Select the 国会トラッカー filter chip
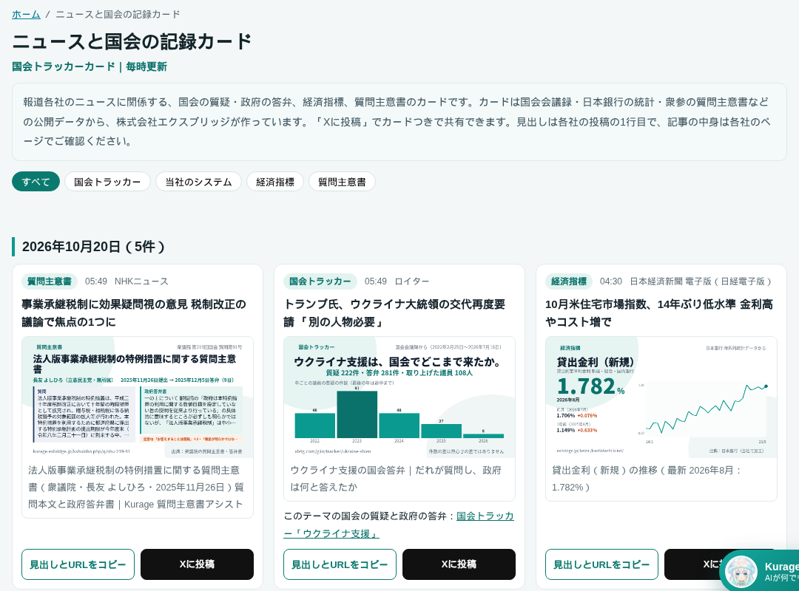 click(x=107, y=182)
